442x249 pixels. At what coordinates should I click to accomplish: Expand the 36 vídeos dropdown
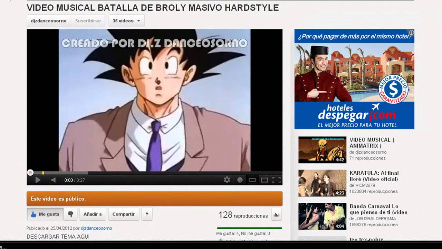[126, 21]
